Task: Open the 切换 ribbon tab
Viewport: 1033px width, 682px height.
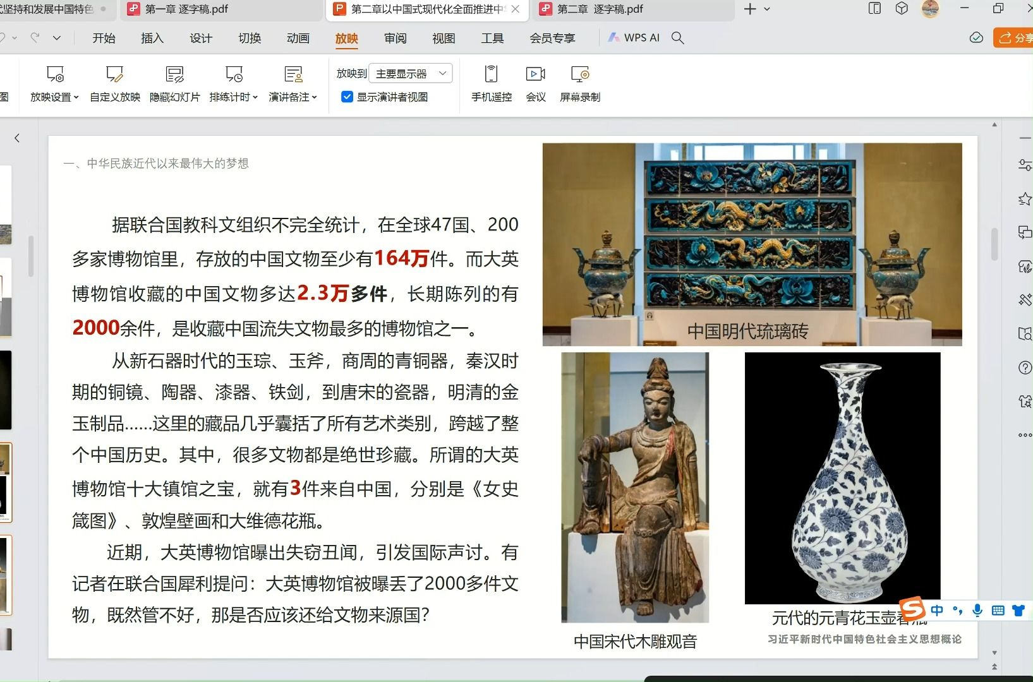Action: click(250, 38)
